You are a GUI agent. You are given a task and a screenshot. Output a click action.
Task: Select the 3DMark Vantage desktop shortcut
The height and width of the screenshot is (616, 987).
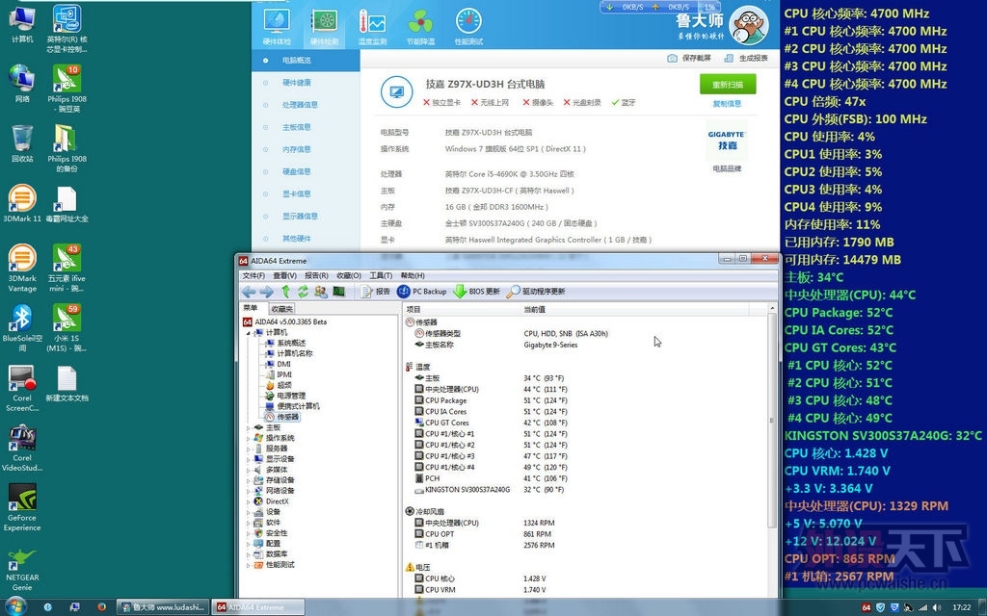click(22, 269)
